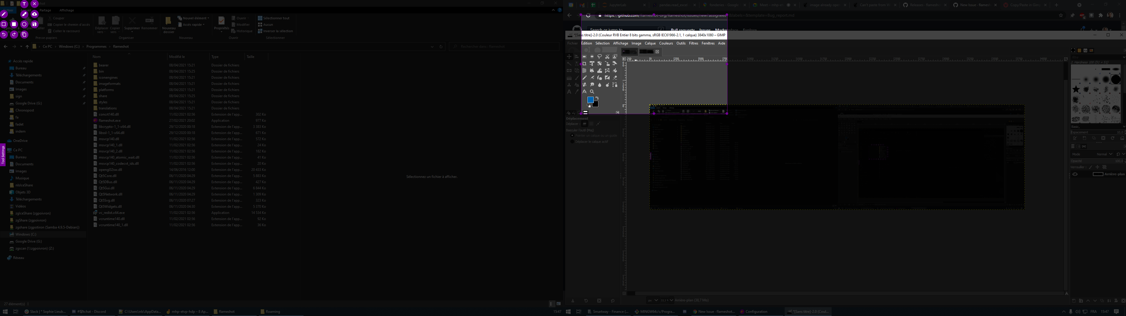Viewport: 1126px width, 316px height.
Task: Open the brush 'filtre' dropdown arrow
Action: tap(1124, 57)
